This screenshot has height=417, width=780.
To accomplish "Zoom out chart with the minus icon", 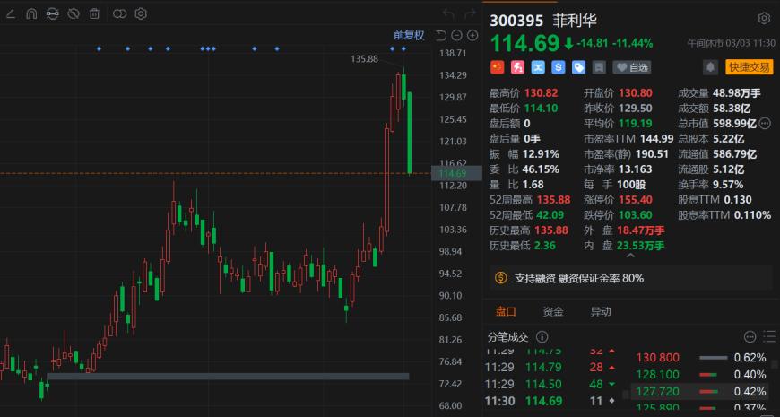I will (456, 35).
